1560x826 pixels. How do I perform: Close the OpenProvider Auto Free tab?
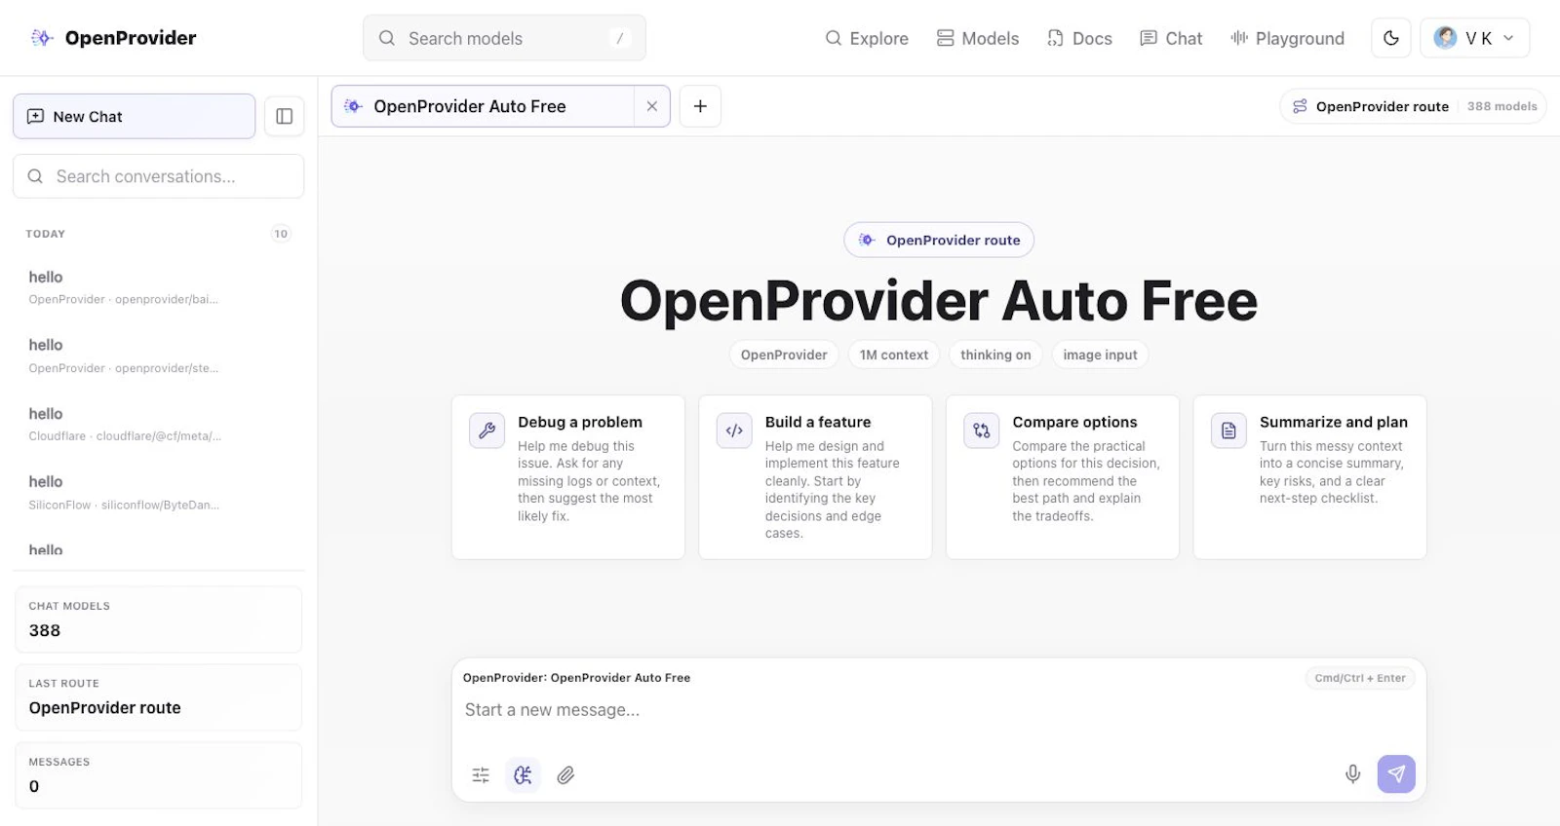[x=652, y=106]
